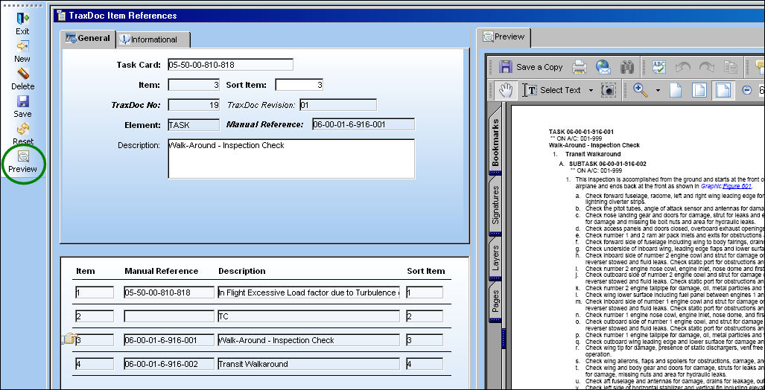Open search with binoculars icon

[x=626, y=67]
